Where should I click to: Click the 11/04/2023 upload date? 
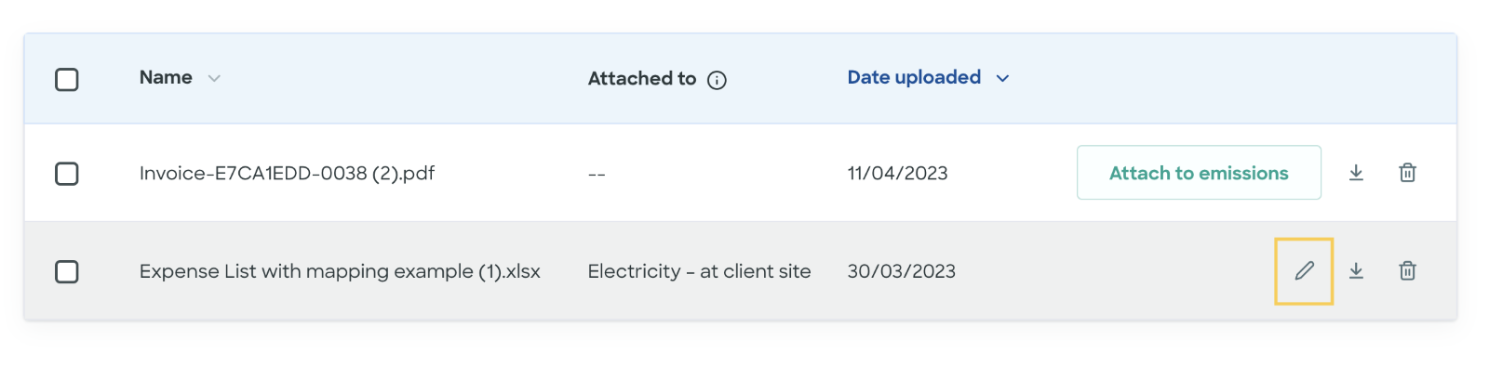897,173
